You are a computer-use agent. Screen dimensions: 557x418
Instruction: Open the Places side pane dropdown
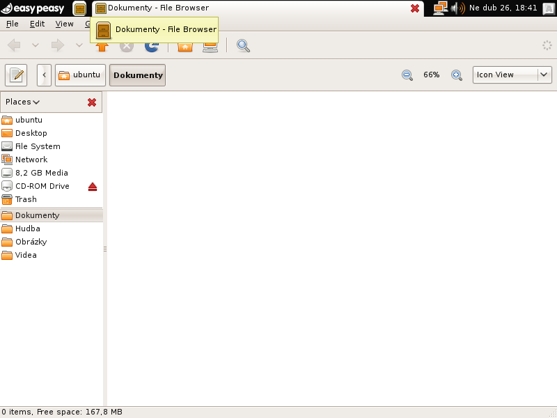[22, 102]
